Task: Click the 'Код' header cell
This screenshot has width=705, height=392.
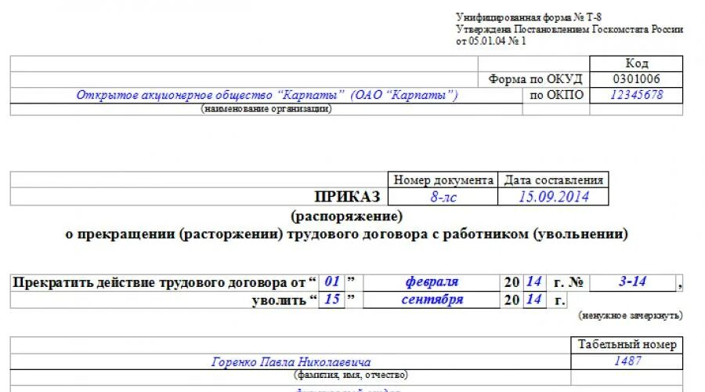Action: tap(636, 64)
